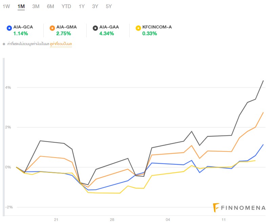Switch to the 3M time range
Image resolution: width=273 pixels, height=224 pixels.
pyautogui.click(x=36, y=6)
